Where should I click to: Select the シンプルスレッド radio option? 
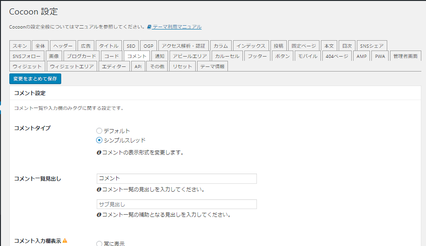[99, 140]
